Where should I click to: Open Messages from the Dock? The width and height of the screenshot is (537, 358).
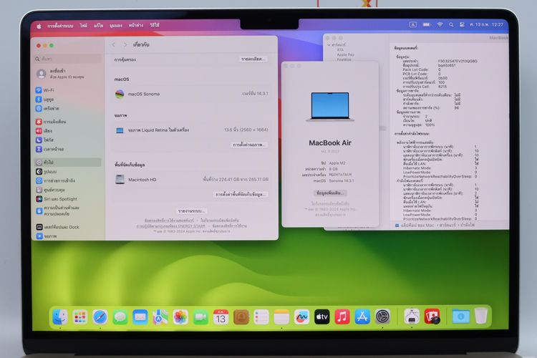[x=120, y=317]
